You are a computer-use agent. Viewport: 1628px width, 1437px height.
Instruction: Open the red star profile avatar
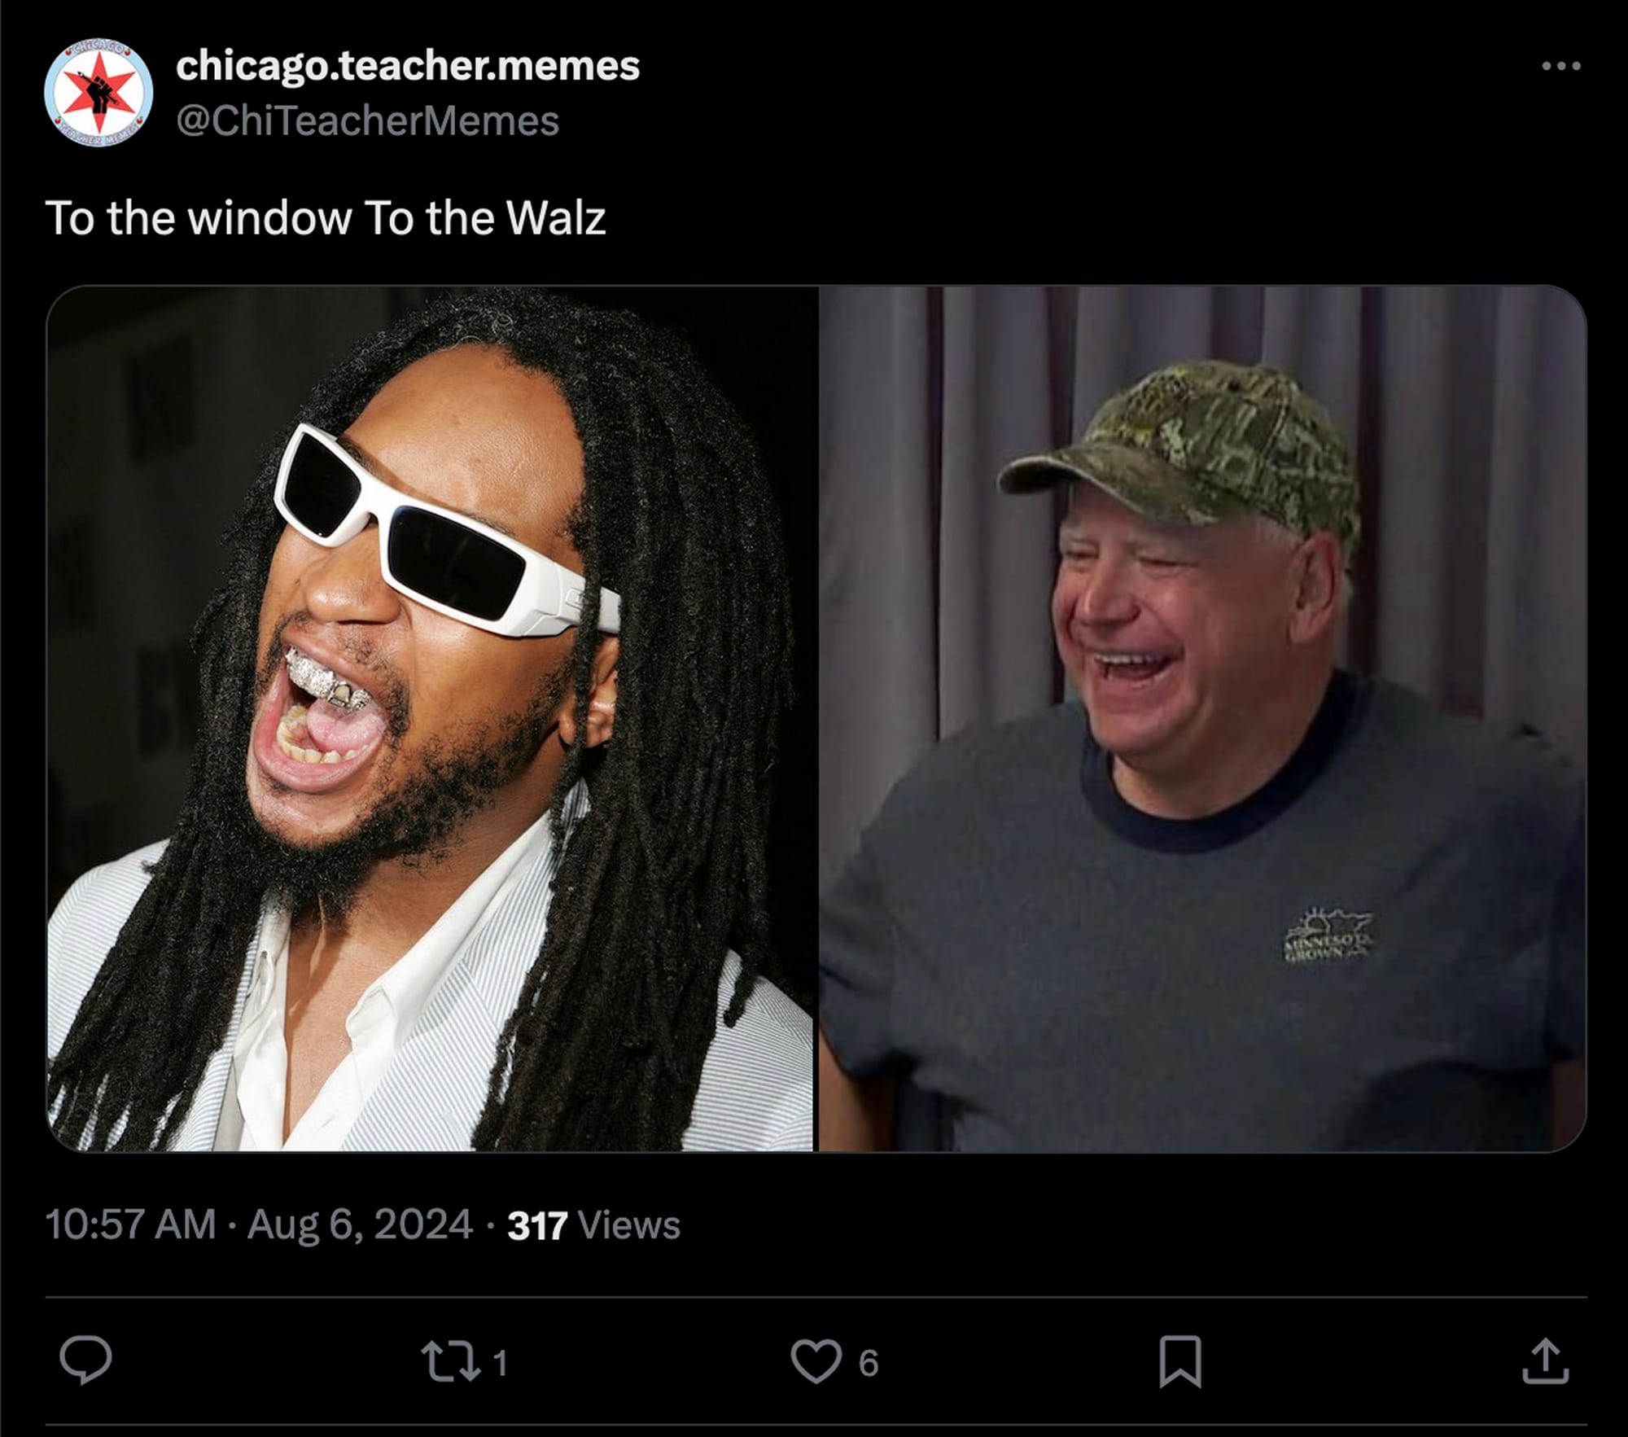point(98,92)
